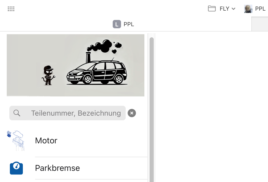The width and height of the screenshot is (268, 182).
Task: Open the PPL user account menu
Action: pyautogui.click(x=260, y=9)
